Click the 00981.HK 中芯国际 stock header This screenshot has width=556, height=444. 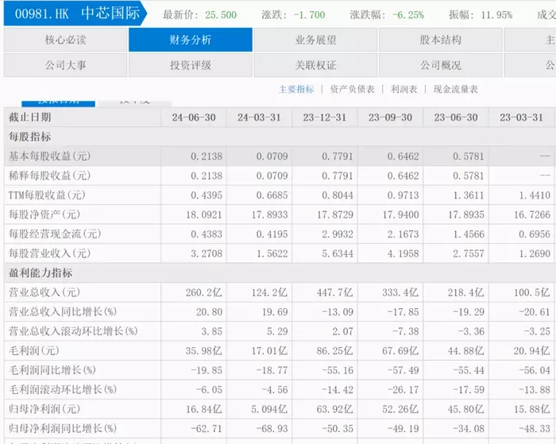point(75,14)
